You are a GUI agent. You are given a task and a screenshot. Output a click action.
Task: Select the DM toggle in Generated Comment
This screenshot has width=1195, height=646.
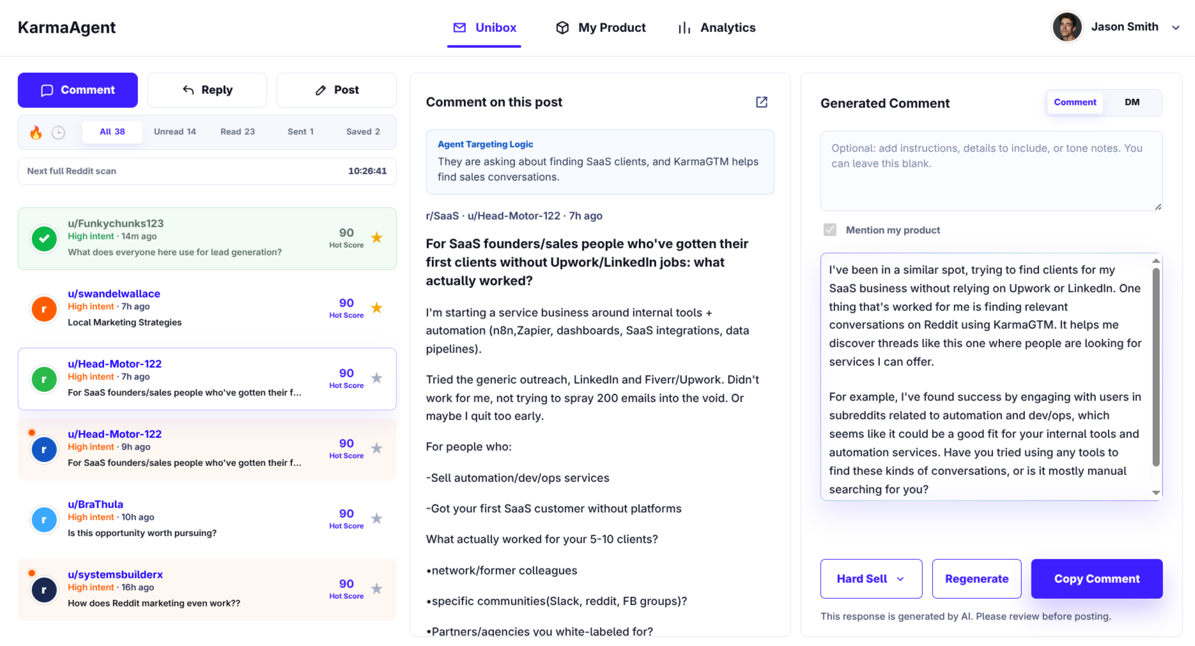(1132, 102)
